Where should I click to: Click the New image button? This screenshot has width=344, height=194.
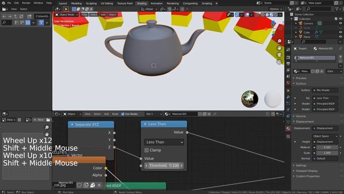[39, 120]
